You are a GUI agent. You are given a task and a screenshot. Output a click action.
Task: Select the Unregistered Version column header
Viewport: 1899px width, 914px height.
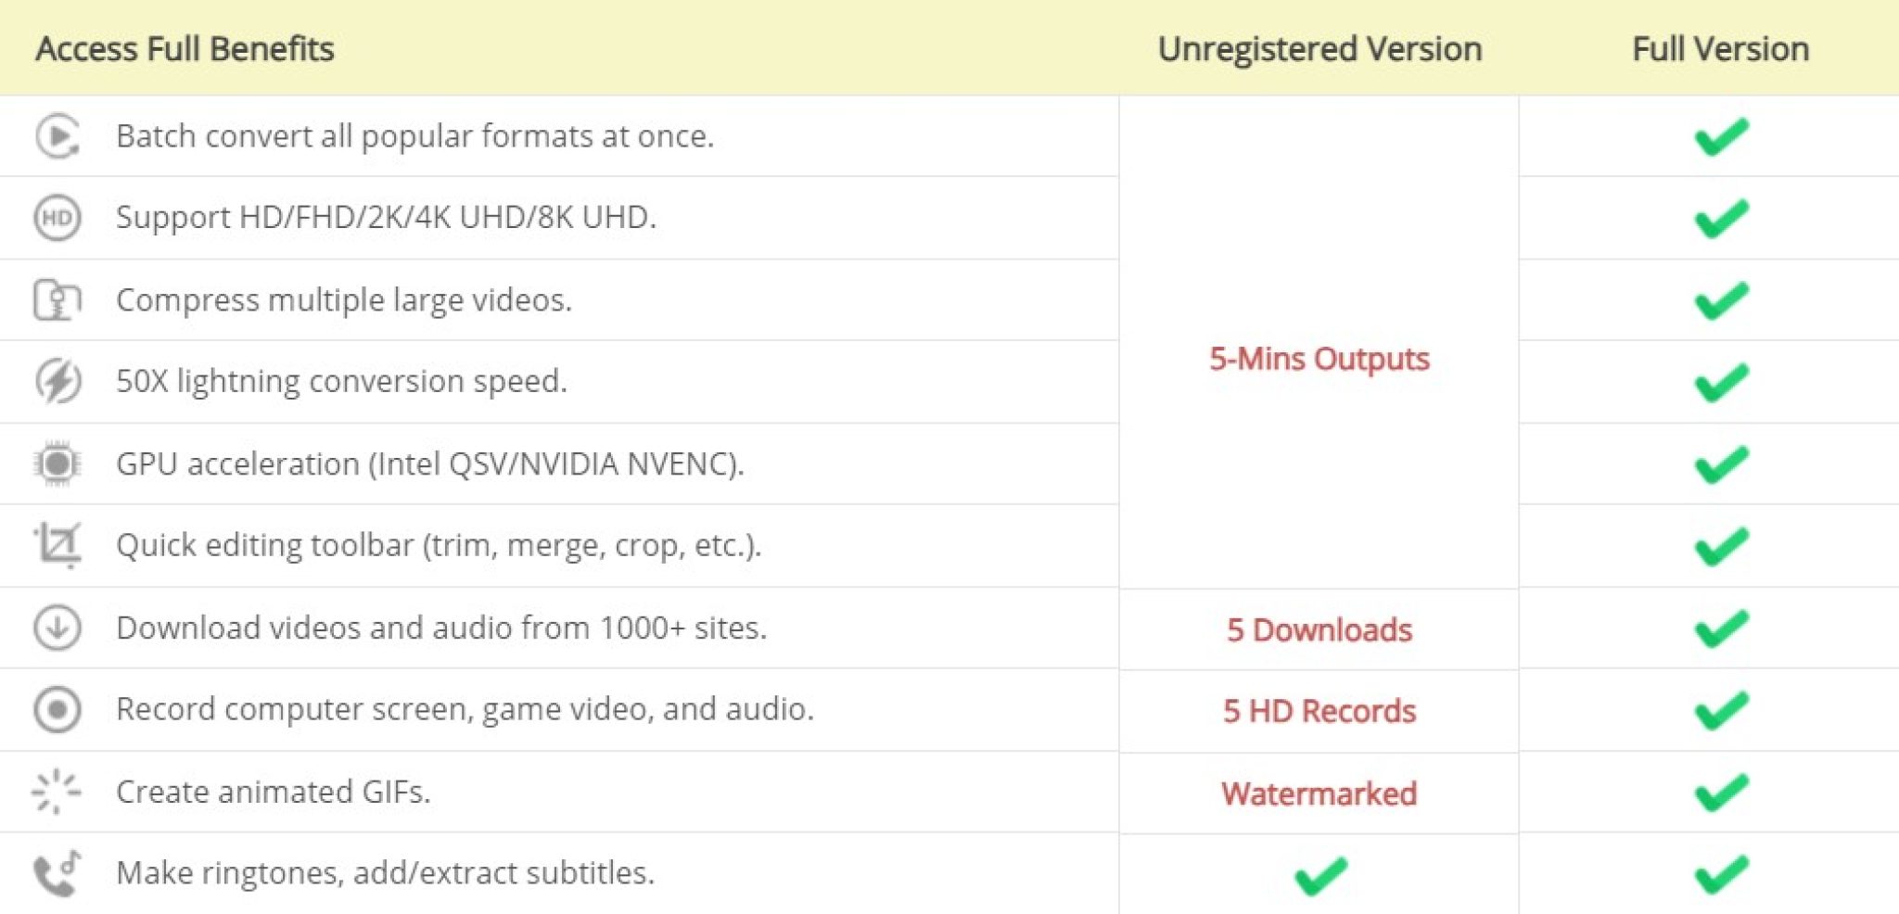coord(1319,49)
